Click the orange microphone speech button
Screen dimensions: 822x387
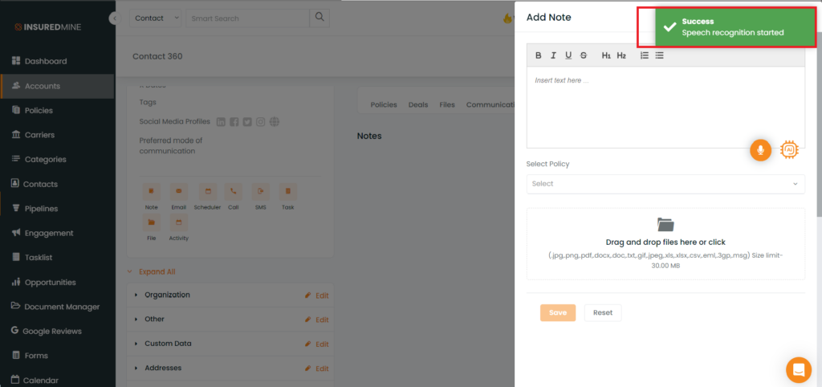[x=760, y=150]
